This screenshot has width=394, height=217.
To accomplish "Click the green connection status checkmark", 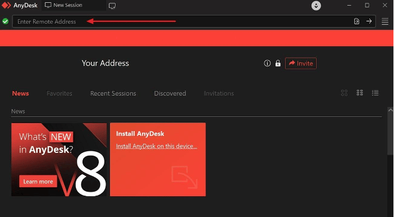I will tap(5, 21).
